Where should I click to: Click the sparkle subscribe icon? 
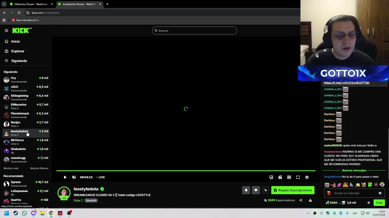point(266,190)
